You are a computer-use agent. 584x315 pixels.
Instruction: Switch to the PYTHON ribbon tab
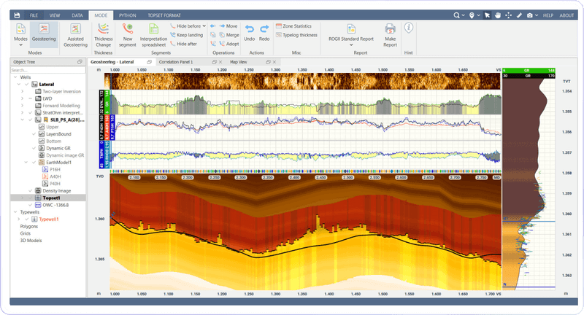[127, 15]
